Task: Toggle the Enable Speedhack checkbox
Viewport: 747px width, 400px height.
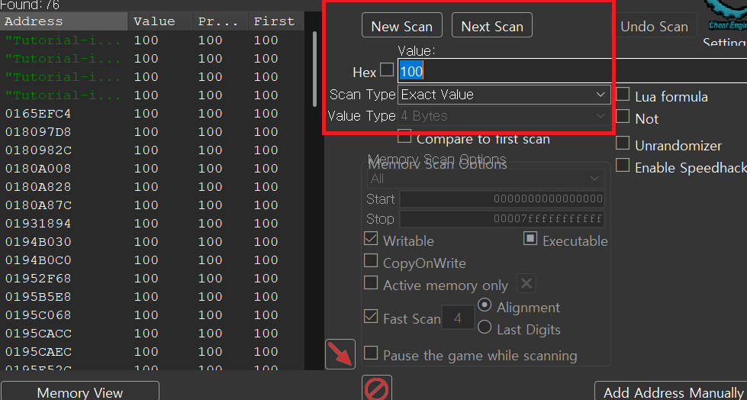Action: pyautogui.click(x=623, y=166)
